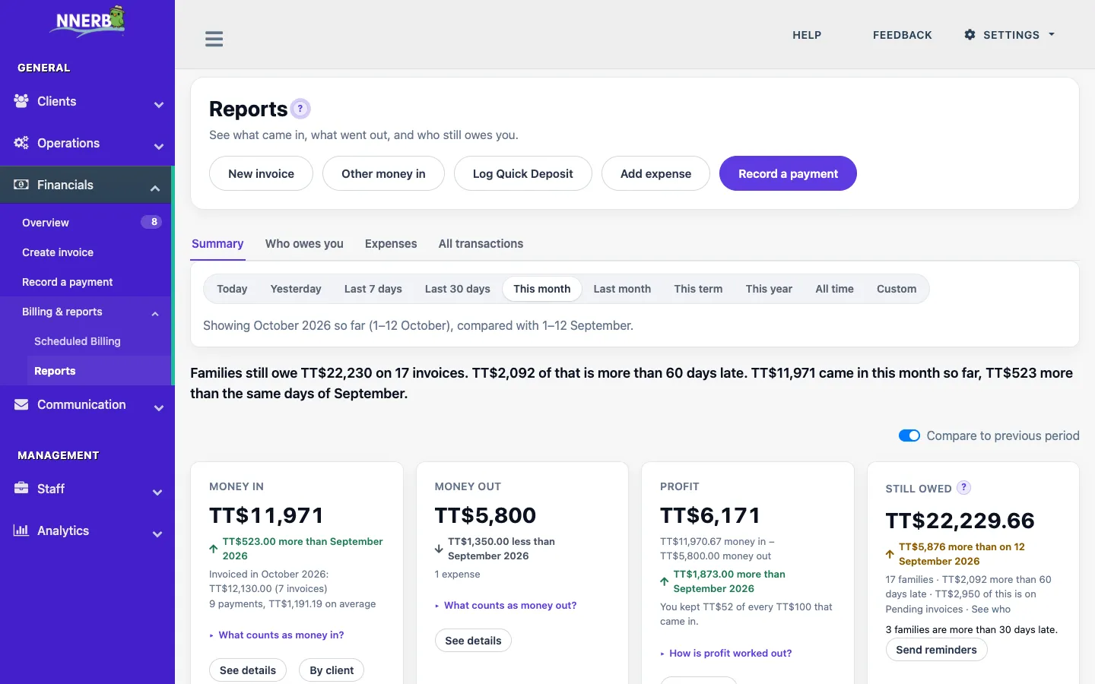Screen dimensions: 1095x684
Task: Click the Record a payment button
Action: click(788, 173)
